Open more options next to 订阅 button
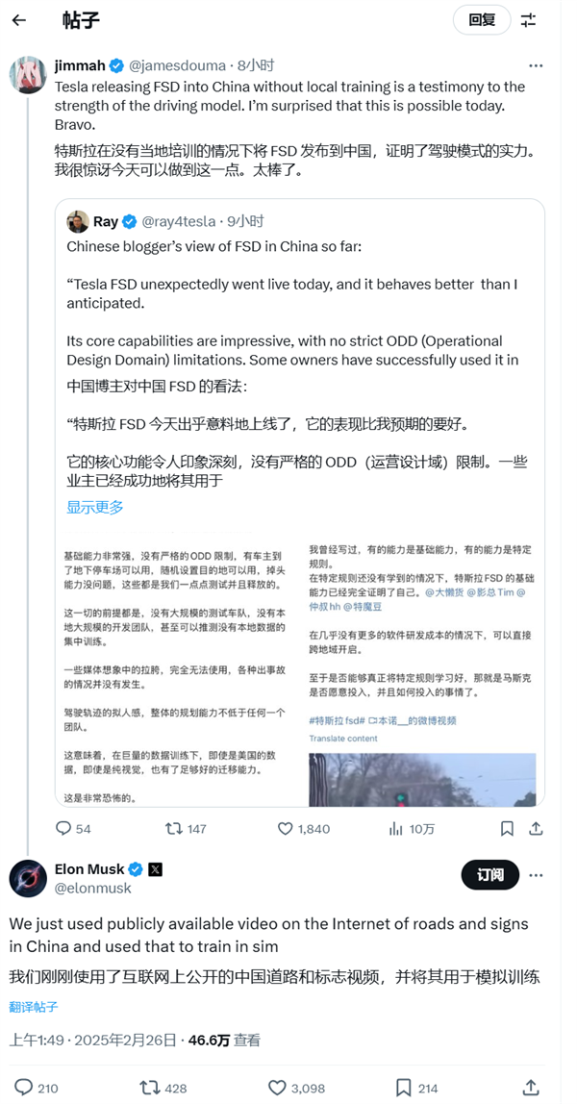The height and width of the screenshot is (1104, 577). tap(537, 875)
